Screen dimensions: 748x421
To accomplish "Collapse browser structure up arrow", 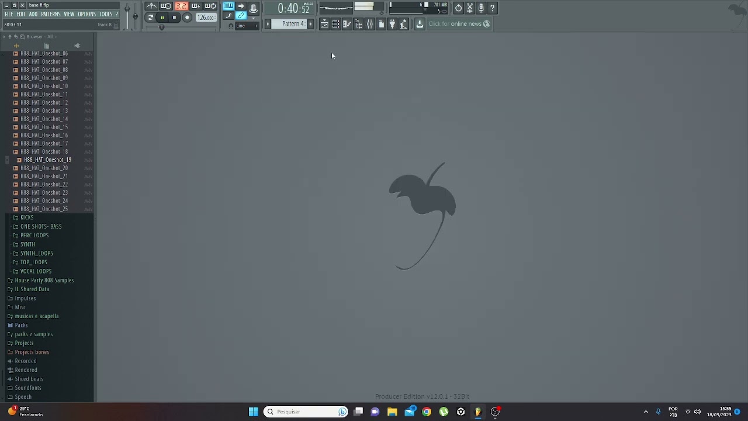I will click(x=10, y=37).
